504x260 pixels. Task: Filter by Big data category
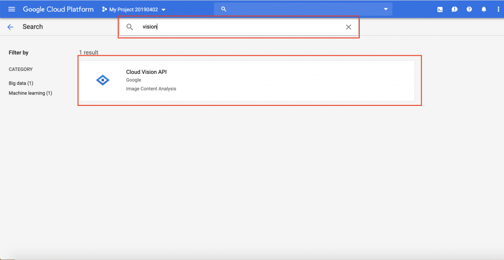click(x=21, y=83)
